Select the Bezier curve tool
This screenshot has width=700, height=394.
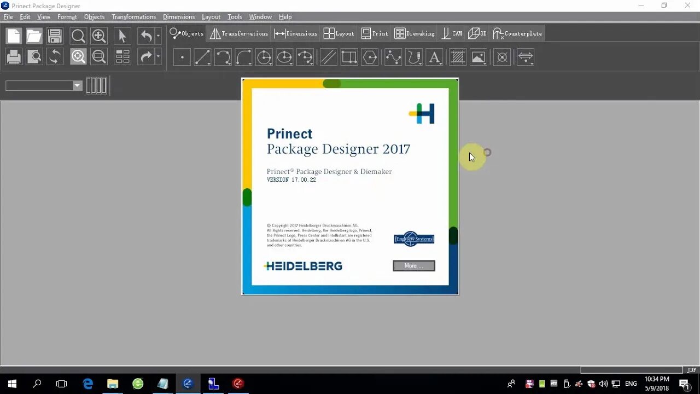click(393, 57)
